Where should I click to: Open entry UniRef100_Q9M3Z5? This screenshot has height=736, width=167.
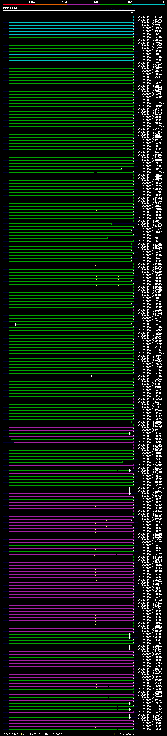150,646
